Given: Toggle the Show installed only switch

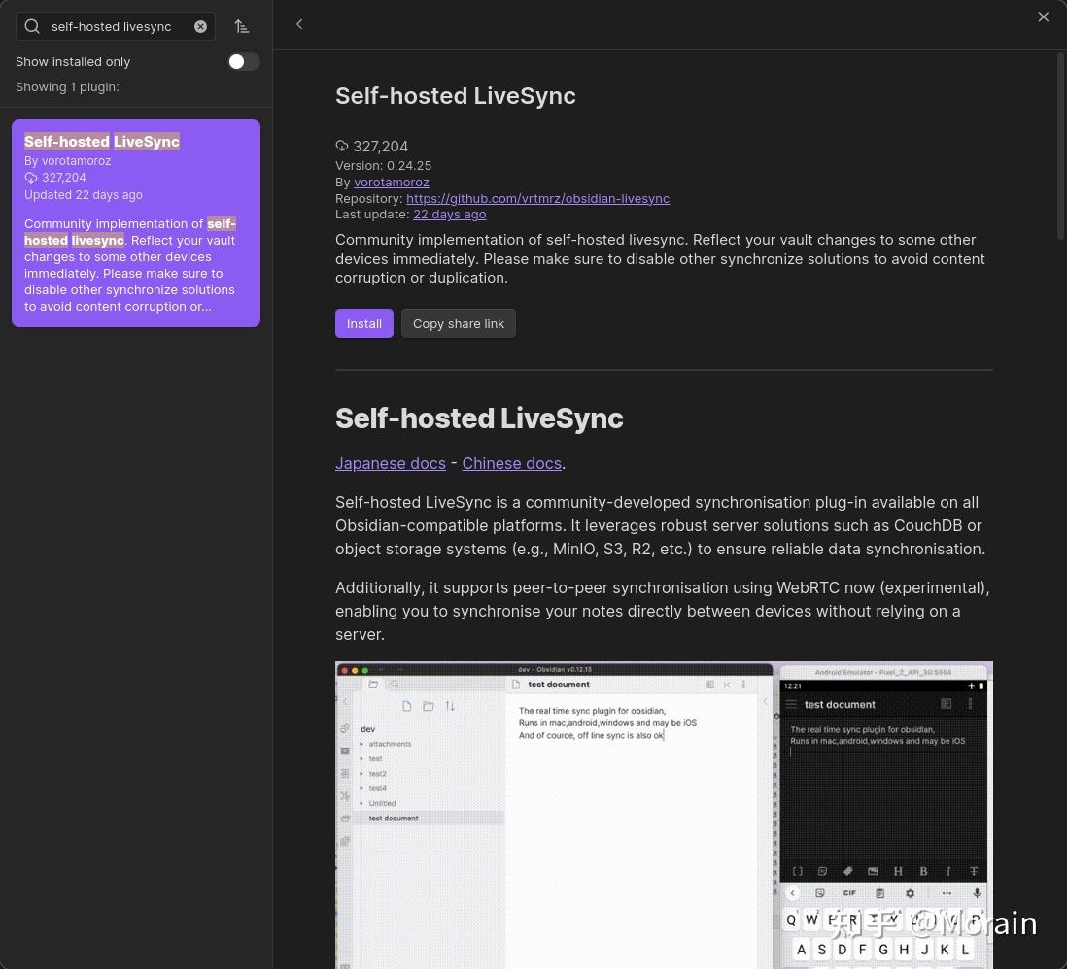Looking at the screenshot, I should point(243,61).
